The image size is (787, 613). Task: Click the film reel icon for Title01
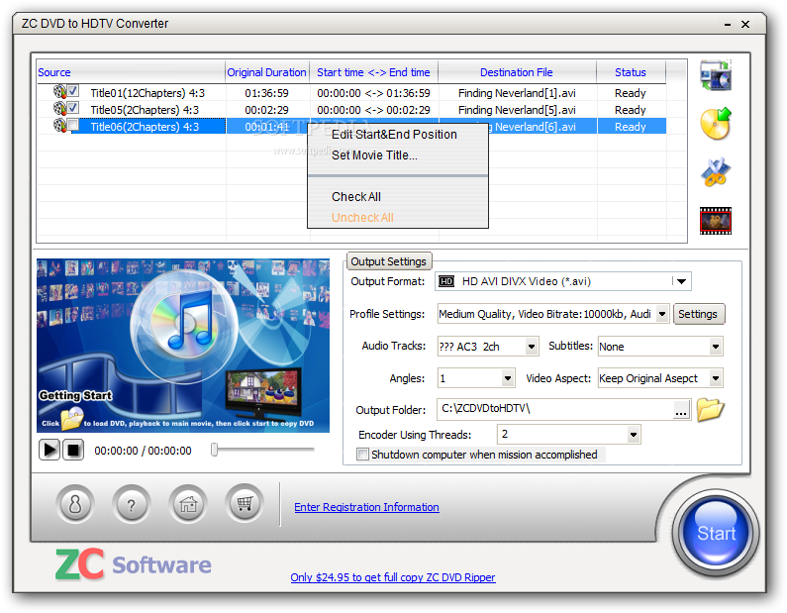(59, 92)
